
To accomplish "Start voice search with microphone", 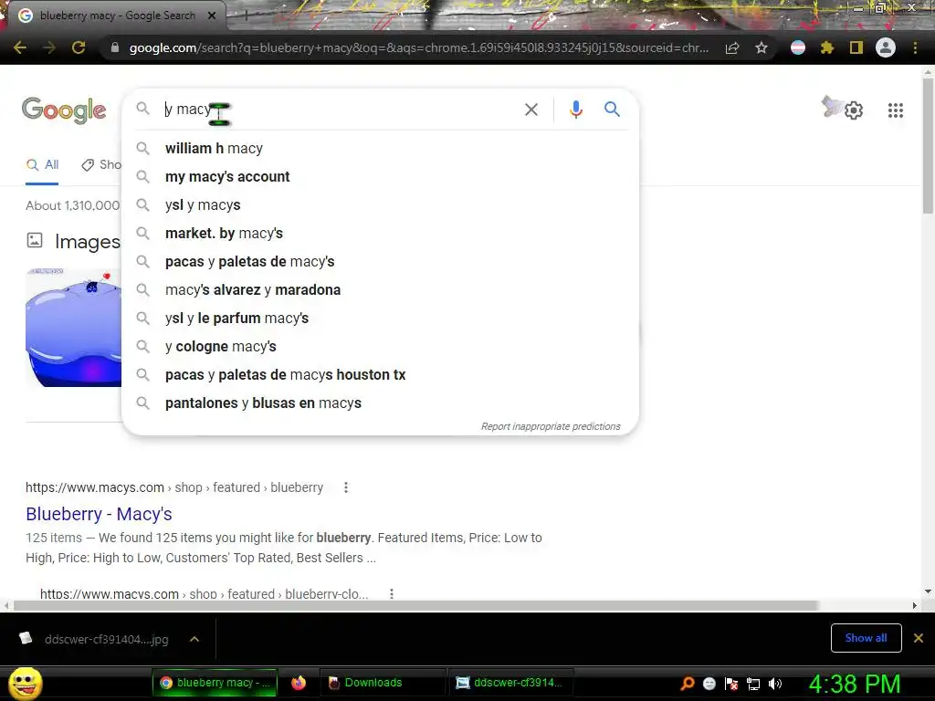I will tap(575, 110).
